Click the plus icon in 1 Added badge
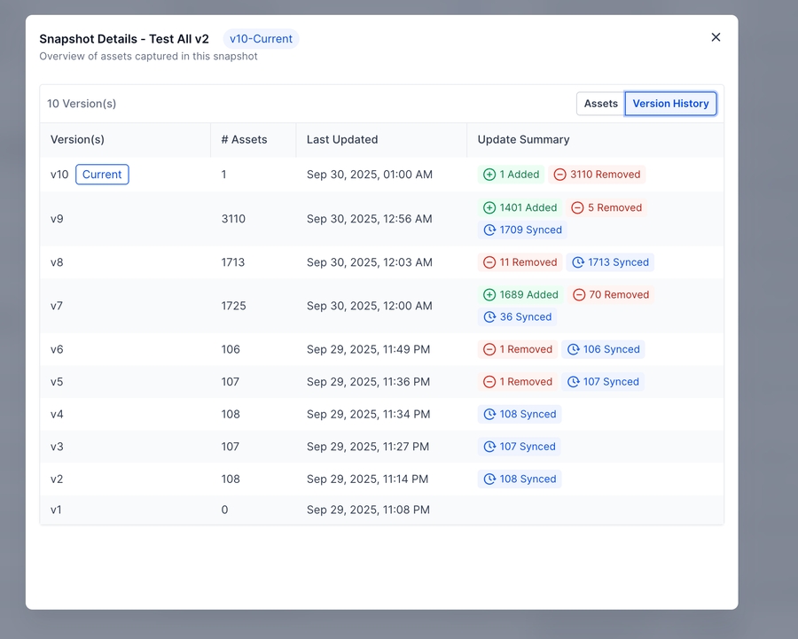This screenshot has width=798, height=639. [x=489, y=175]
